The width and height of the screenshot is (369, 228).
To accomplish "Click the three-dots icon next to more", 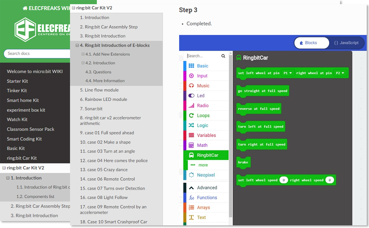I will pyautogui.click(x=193, y=165).
